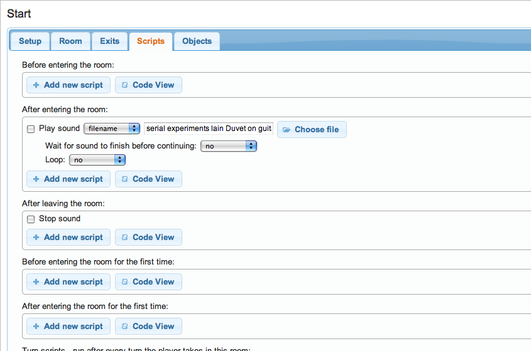
Task: Tick the Stop sound script checkbox
Action: (31, 219)
